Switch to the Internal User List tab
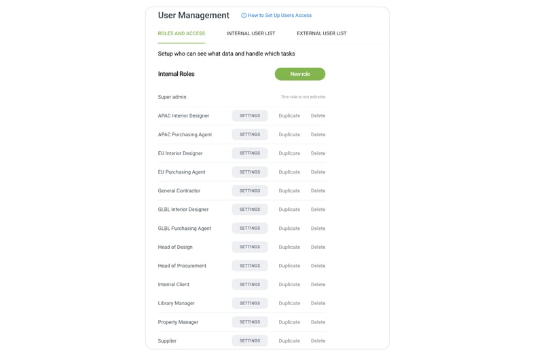 point(251,33)
